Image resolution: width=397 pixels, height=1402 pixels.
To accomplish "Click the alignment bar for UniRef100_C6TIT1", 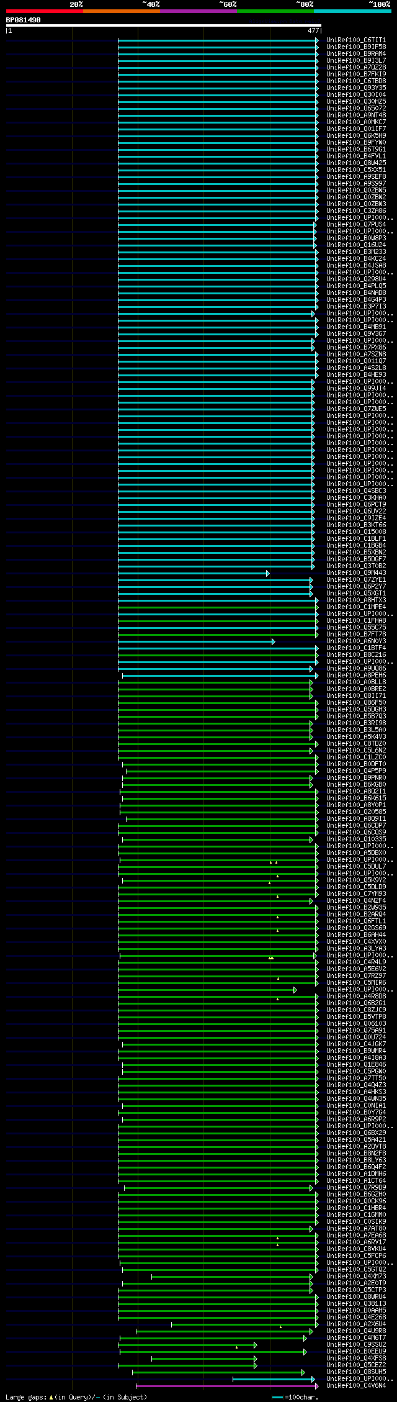I will click(218, 40).
